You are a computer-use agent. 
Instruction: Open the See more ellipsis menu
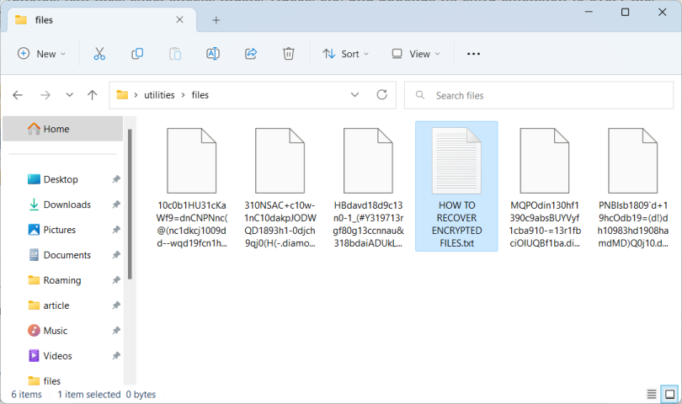(473, 54)
